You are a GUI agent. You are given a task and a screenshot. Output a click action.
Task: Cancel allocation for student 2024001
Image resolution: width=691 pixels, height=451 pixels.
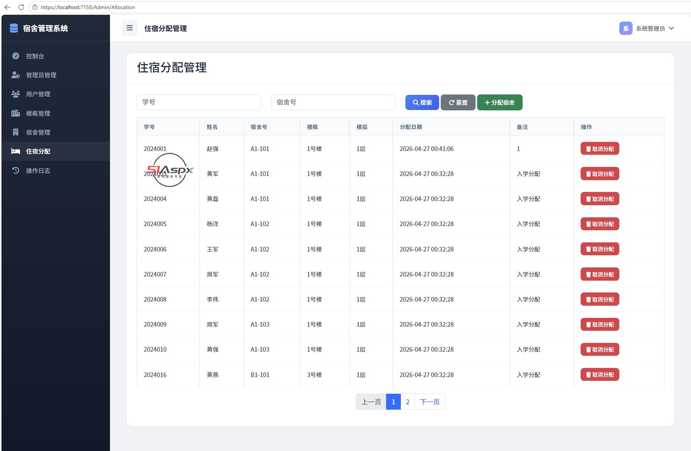tap(600, 149)
